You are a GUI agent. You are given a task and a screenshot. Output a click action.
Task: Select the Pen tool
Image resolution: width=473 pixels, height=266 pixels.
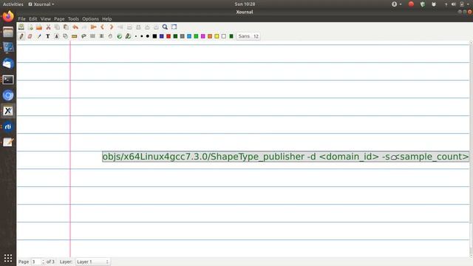(21, 36)
